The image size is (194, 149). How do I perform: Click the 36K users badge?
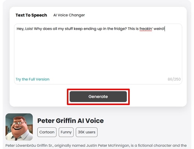click(x=87, y=132)
